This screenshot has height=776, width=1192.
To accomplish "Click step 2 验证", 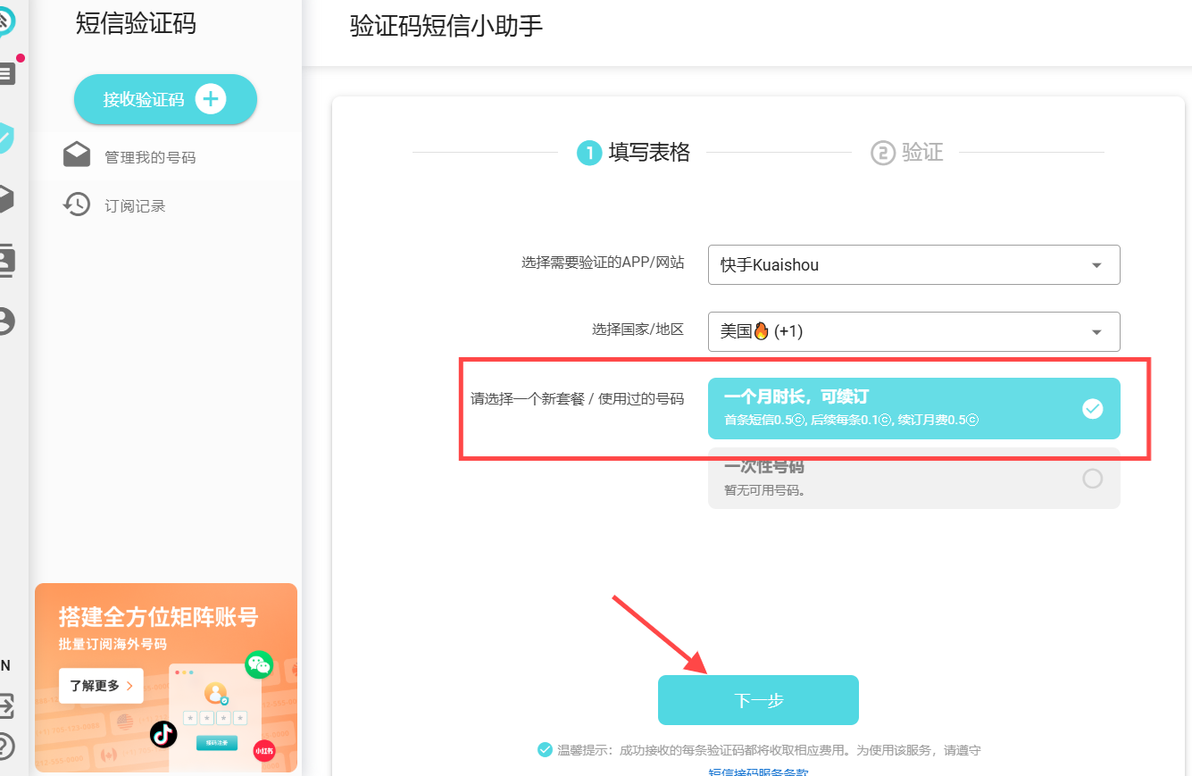I will [907, 153].
